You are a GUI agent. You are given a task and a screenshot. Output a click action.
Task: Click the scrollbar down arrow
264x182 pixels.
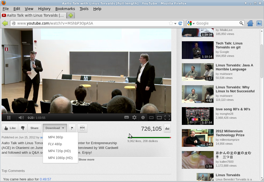pyautogui.click(x=261, y=178)
